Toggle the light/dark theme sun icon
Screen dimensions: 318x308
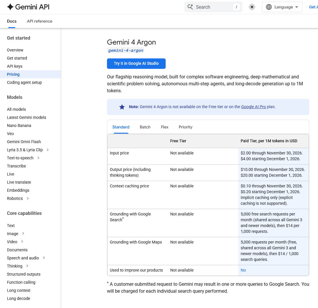(x=252, y=7)
